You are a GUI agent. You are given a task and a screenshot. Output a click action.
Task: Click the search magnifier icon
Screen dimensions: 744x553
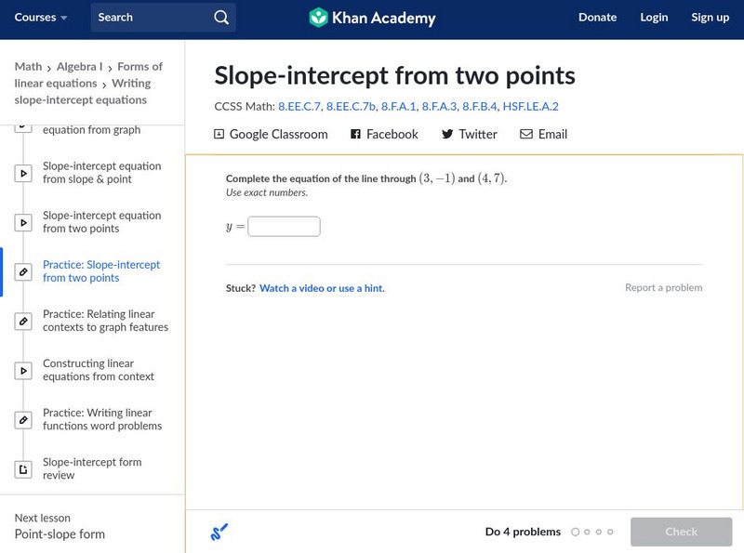(220, 18)
